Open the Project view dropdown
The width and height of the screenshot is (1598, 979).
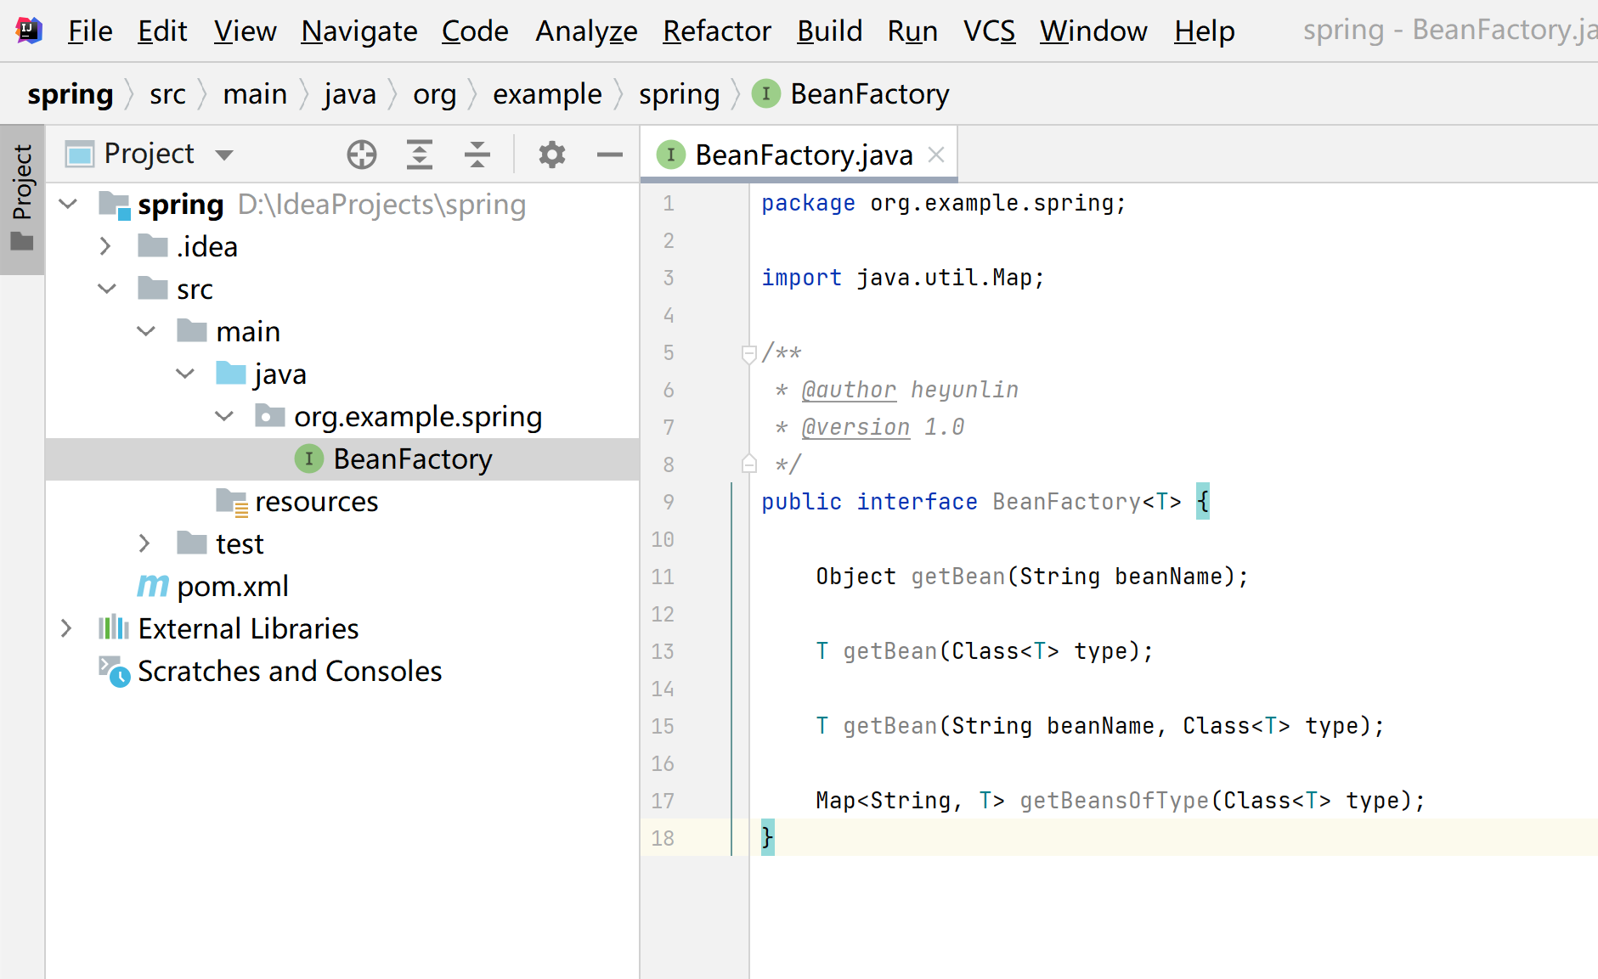tap(225, 154)
